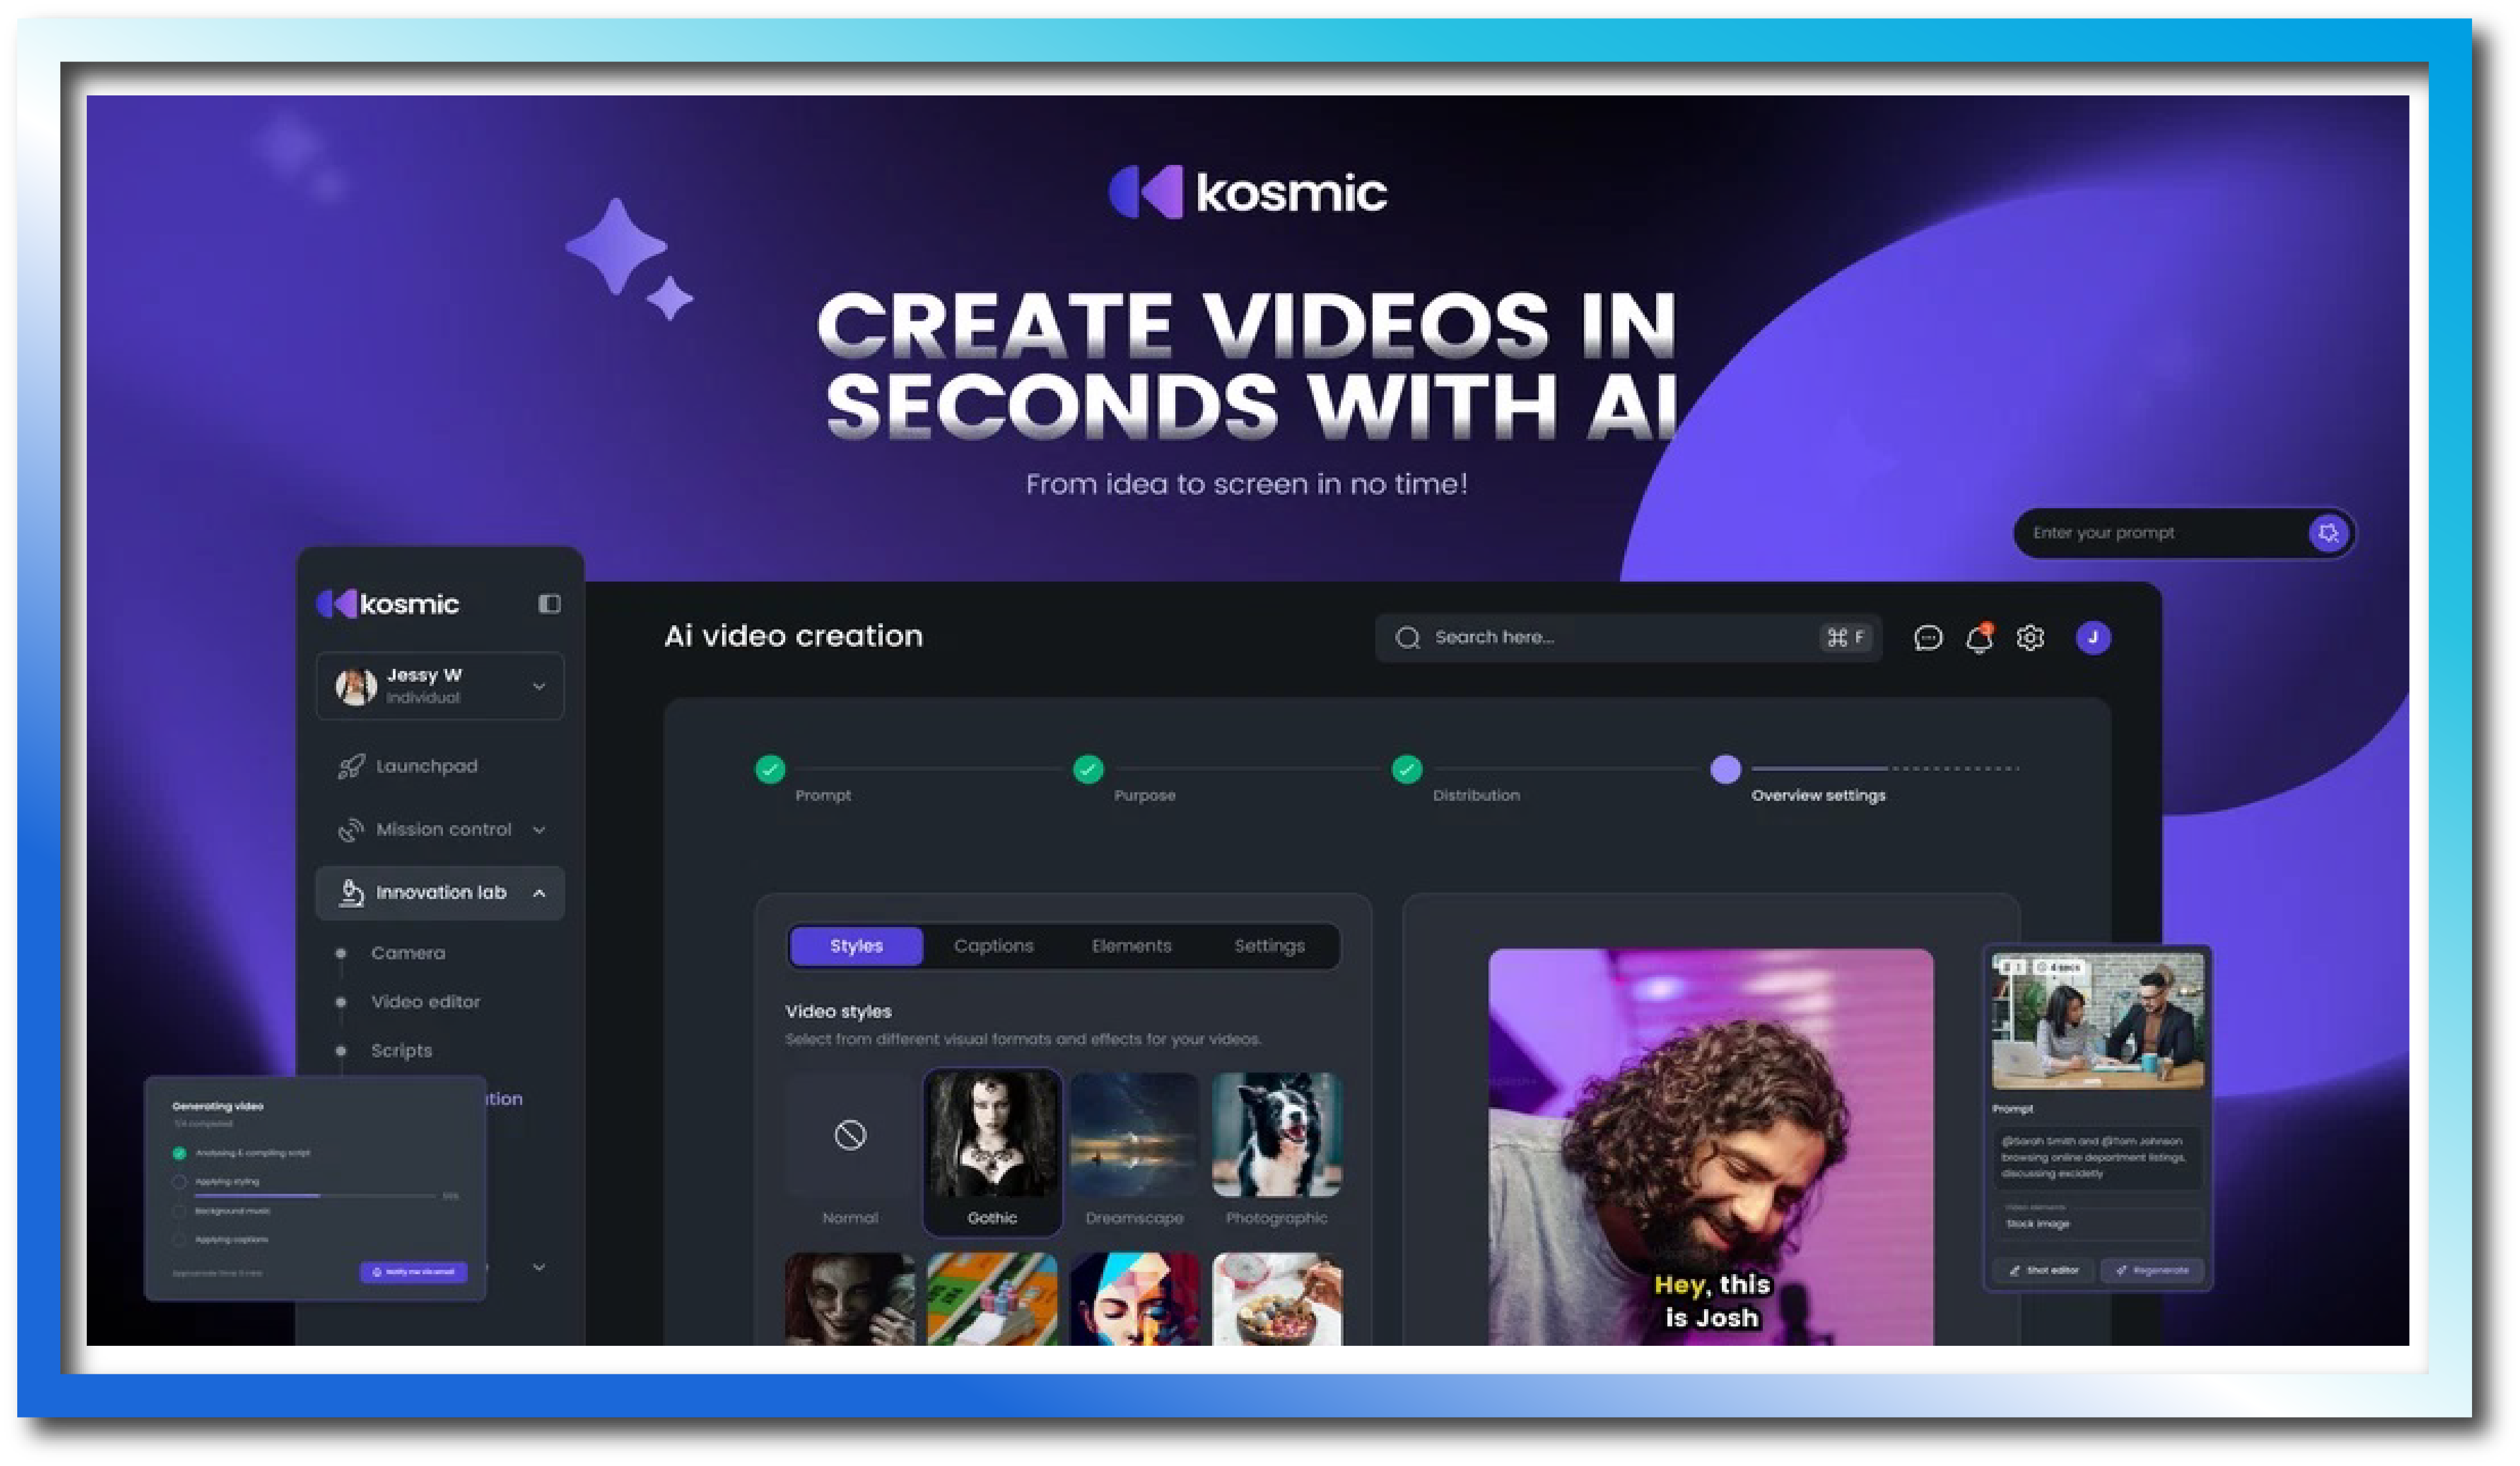Select the food bowl style thumbnail
The width and height of the screenshot is (2520, 1466).
tap(1276, 1298)
